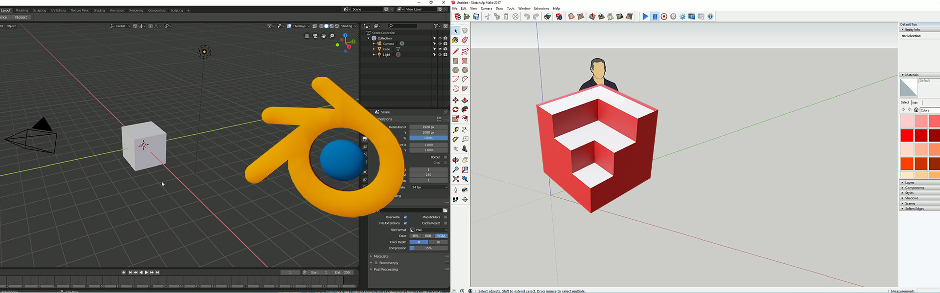
Task: Click Blender viewport pan hand icon
Action: (x=324, y=36)
